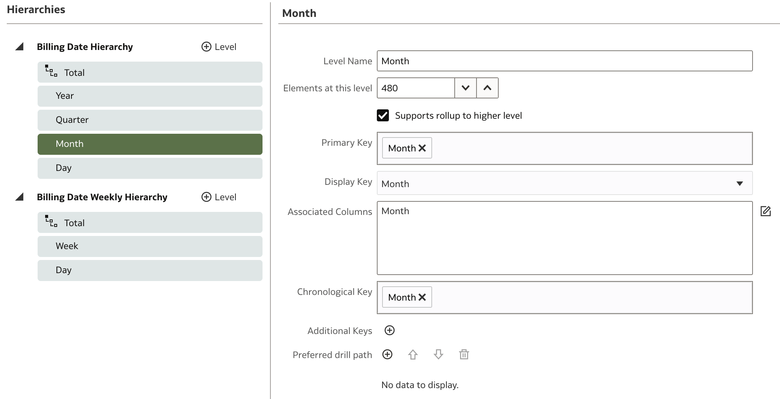This screenshot has height=399, width=780.
Task: Click the Level Name input field
Action: [565, 61]
